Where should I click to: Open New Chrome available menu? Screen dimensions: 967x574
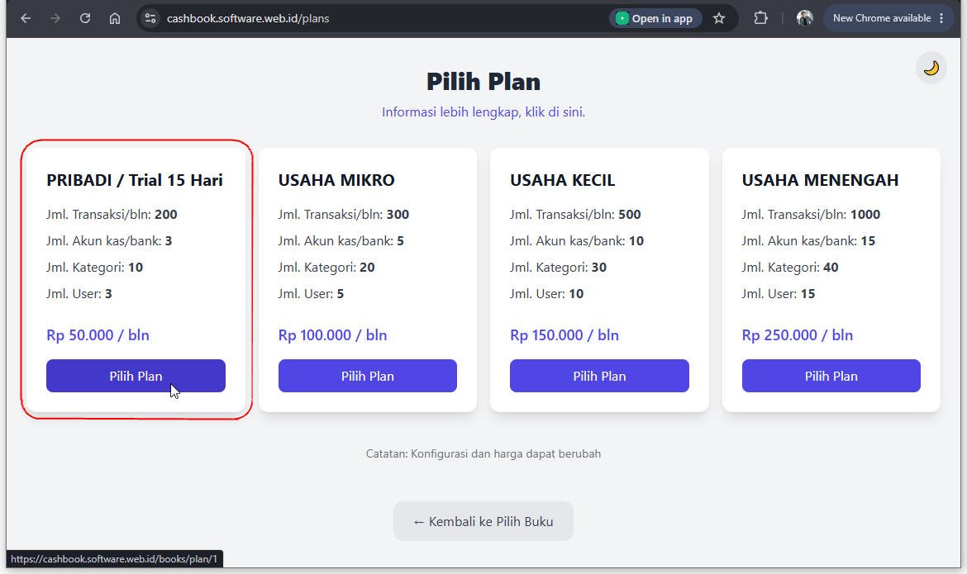[888, 18]
